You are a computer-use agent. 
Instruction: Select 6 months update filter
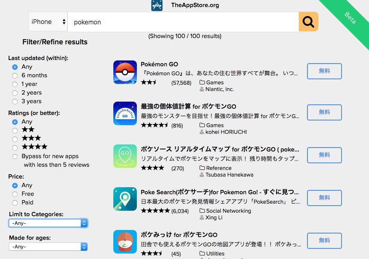(x=15, y=76)
